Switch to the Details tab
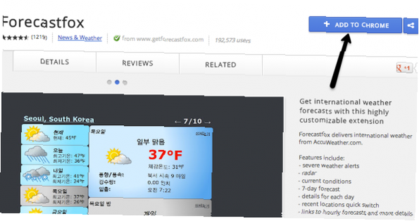 pos(54,62)
